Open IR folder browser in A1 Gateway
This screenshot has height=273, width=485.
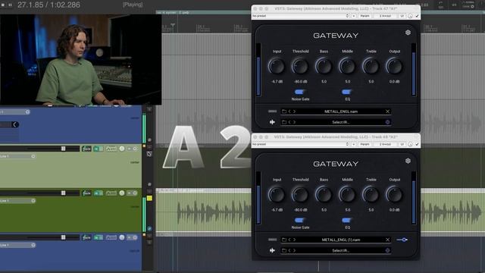[284, 122]
